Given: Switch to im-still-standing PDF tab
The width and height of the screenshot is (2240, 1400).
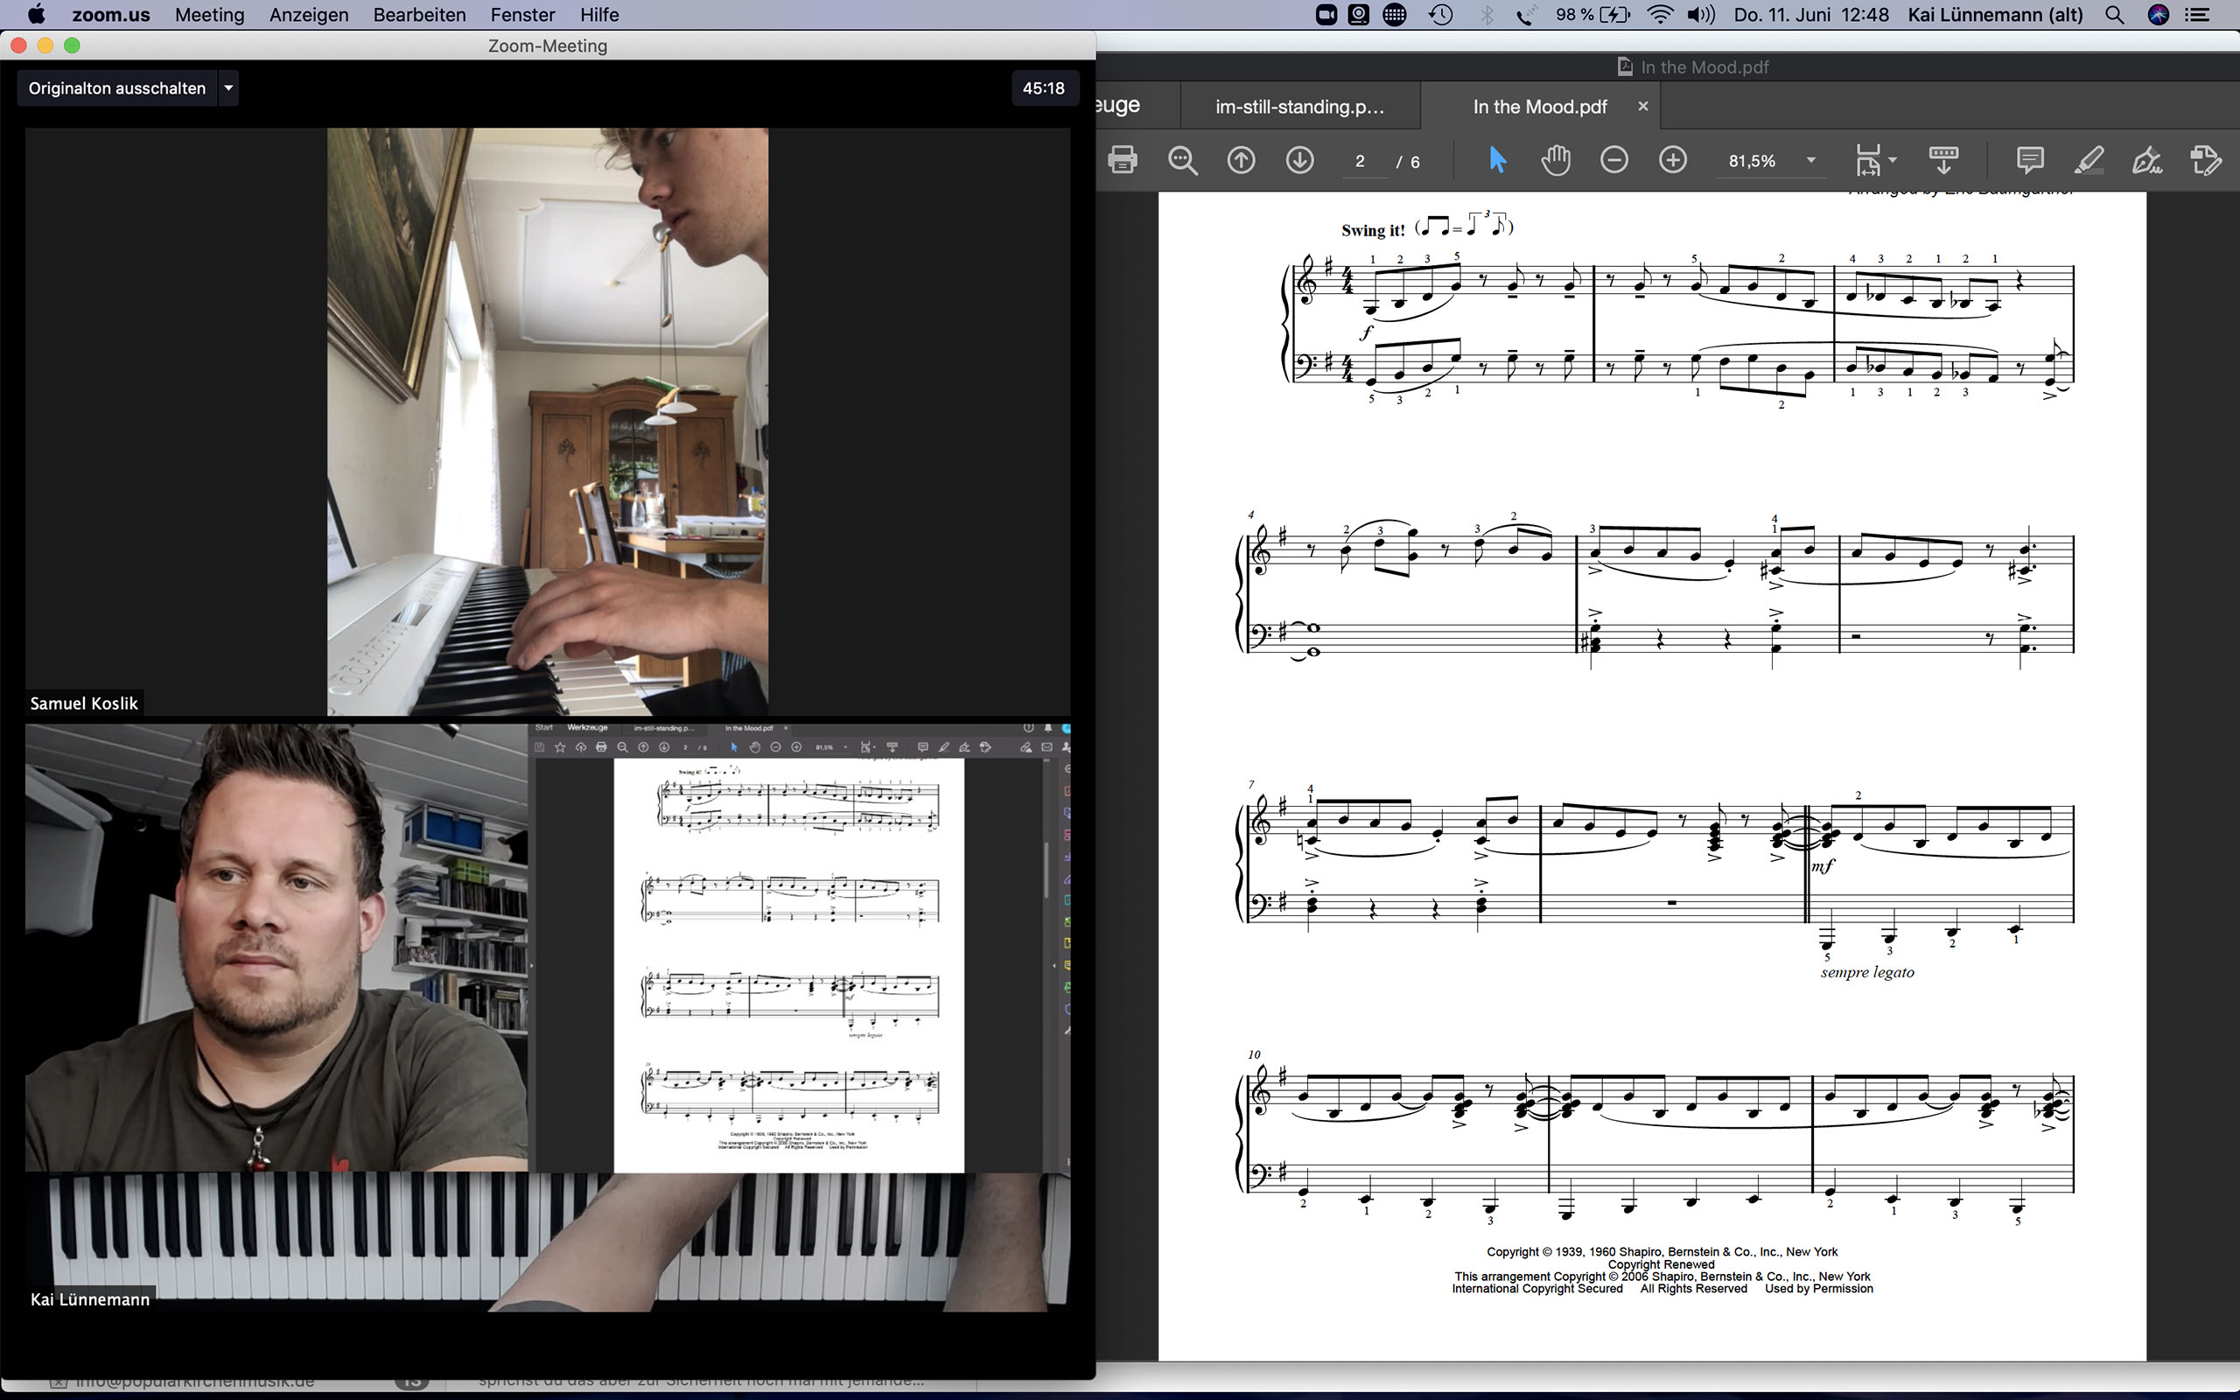Looking at the screenshot, I should coord(1298,107).
